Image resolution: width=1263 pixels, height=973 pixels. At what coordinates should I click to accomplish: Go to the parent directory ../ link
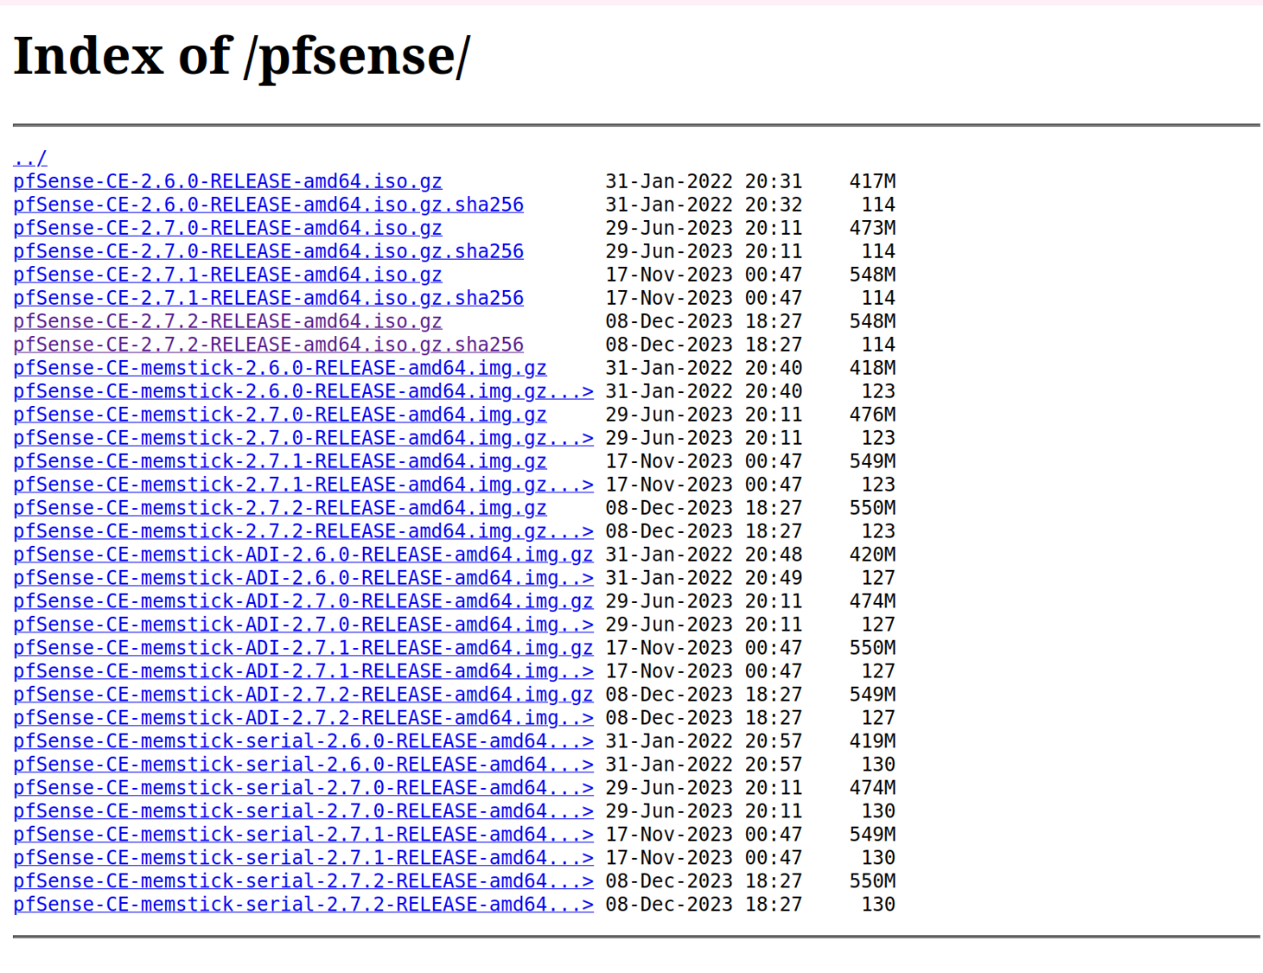30,158
